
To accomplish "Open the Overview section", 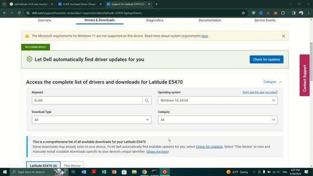I will coord(45,21).
